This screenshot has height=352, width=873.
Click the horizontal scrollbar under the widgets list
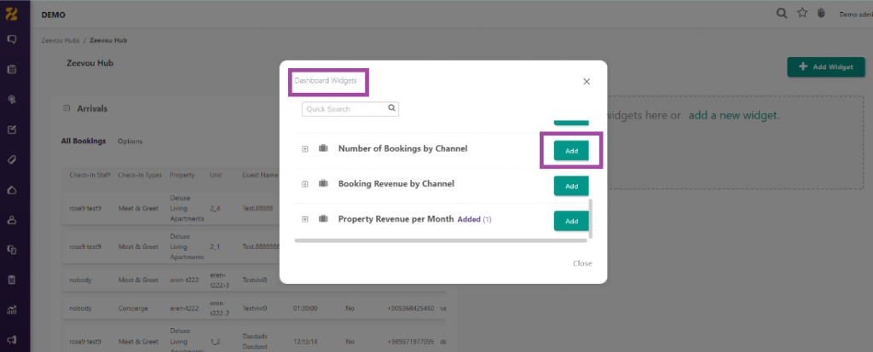[441, 240]
